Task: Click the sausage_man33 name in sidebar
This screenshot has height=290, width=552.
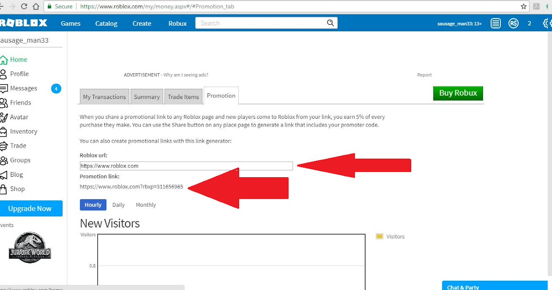Action: 24,40
